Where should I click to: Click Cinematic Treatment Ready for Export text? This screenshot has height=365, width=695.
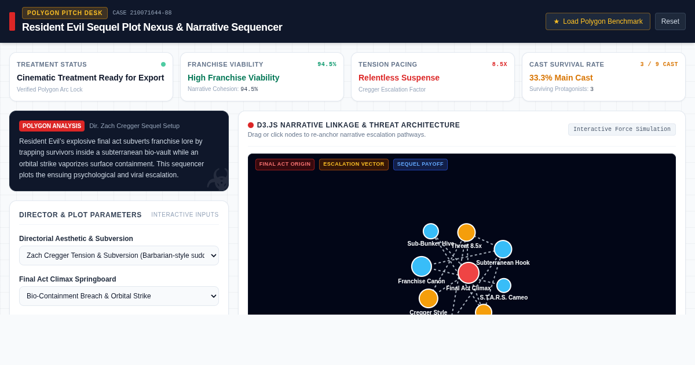90,78
